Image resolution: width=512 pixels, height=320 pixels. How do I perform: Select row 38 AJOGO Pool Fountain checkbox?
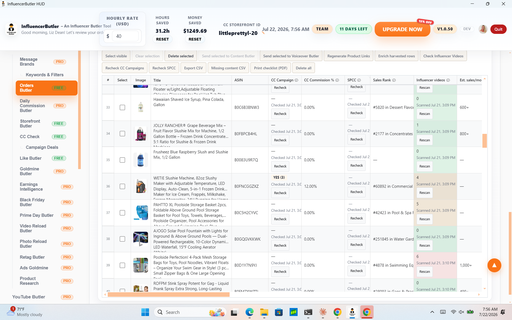(x=122, y=239)
